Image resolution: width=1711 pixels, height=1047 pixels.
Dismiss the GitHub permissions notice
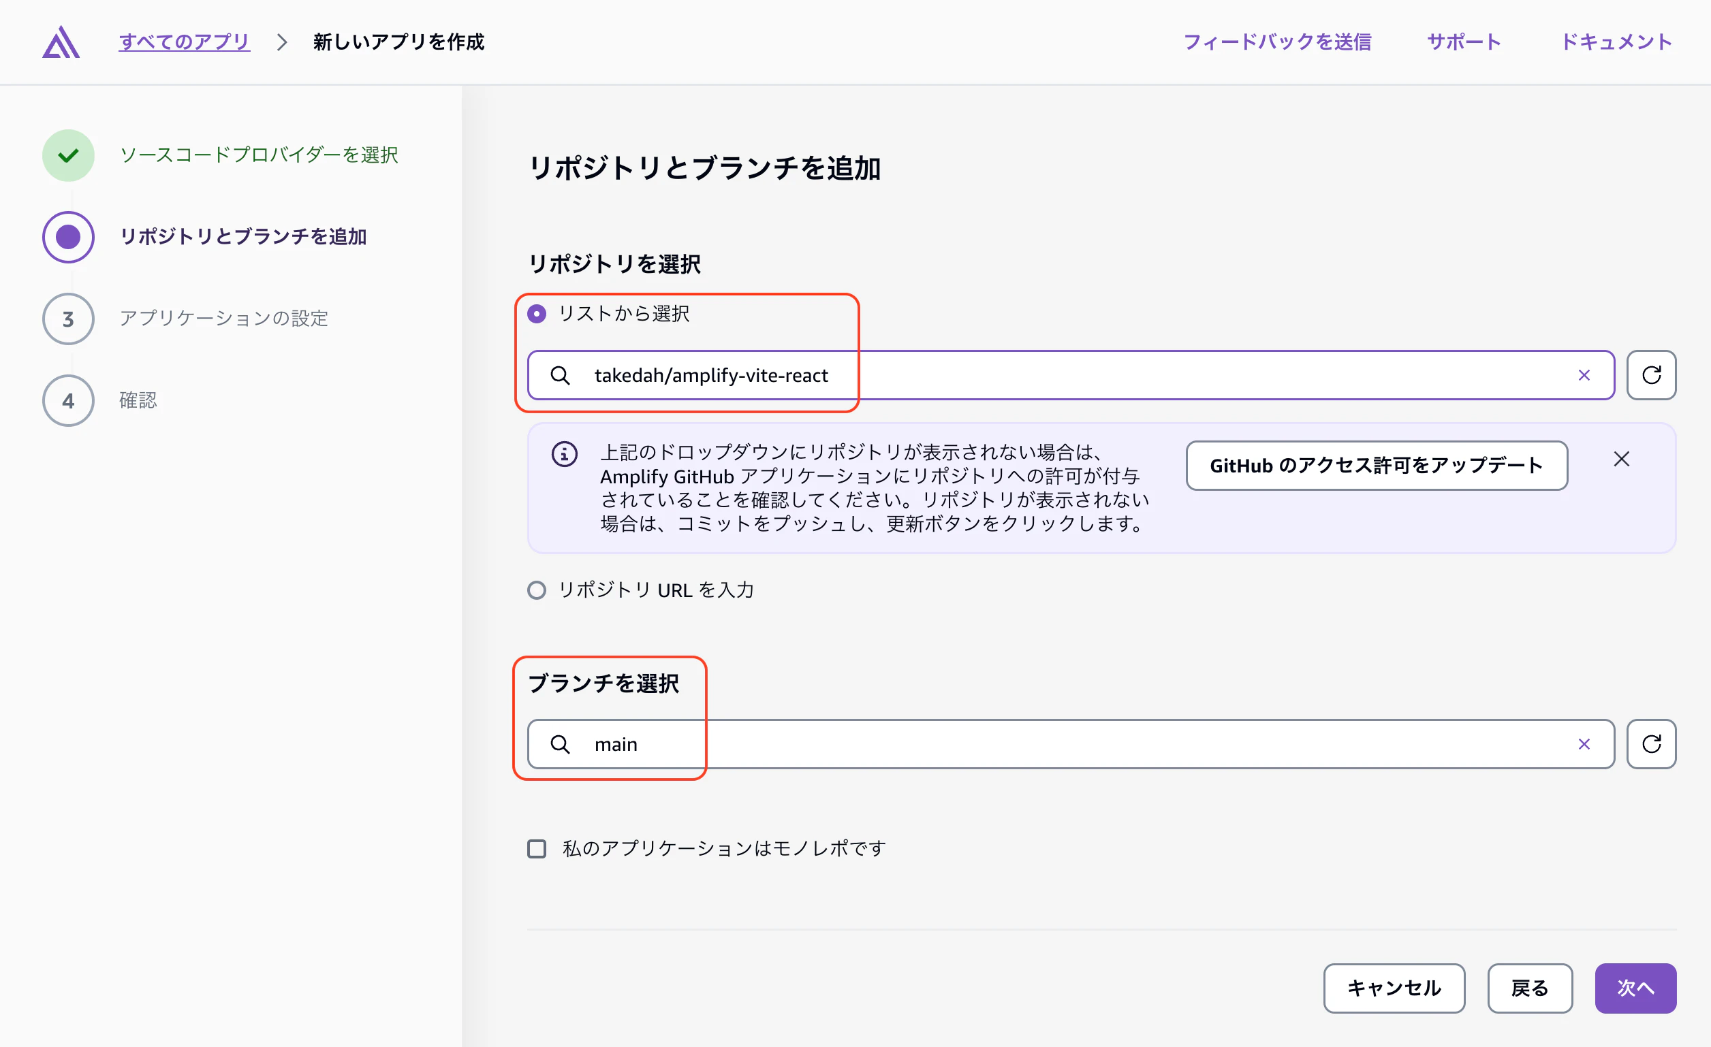pos(1621,460)
